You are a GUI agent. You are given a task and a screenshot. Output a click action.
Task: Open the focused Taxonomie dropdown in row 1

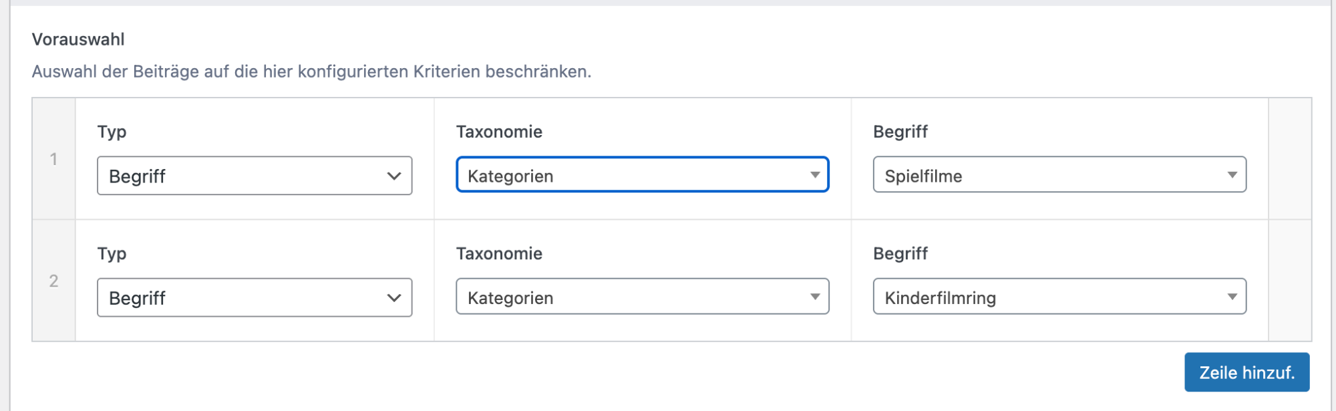tap(641, 175)
